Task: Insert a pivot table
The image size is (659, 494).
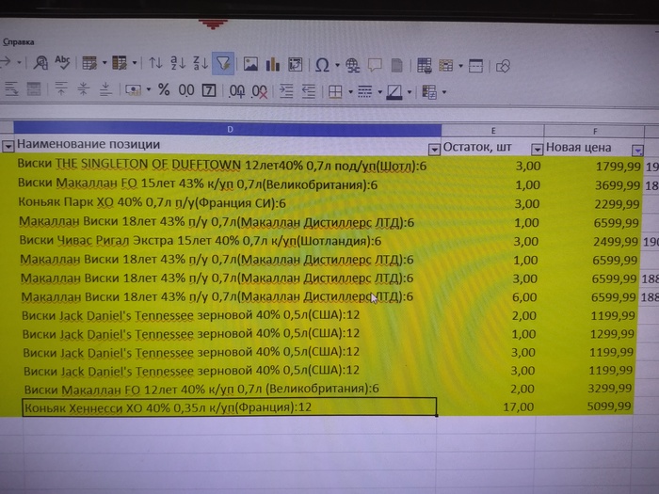Action: tap(295, 65)
